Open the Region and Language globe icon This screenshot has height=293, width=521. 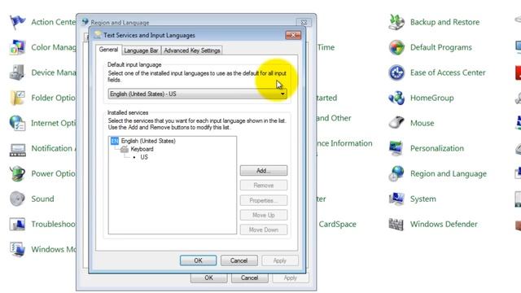(x=396, y=173)
